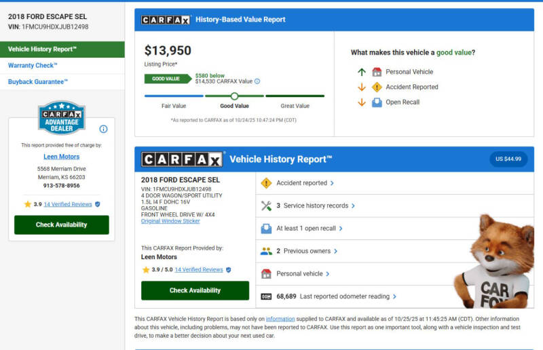The height and width of the screenshot is (350, 543).
Task: Click info icon next to CARFAX Value
Action: pyautogui.click(x=257, y=81)
